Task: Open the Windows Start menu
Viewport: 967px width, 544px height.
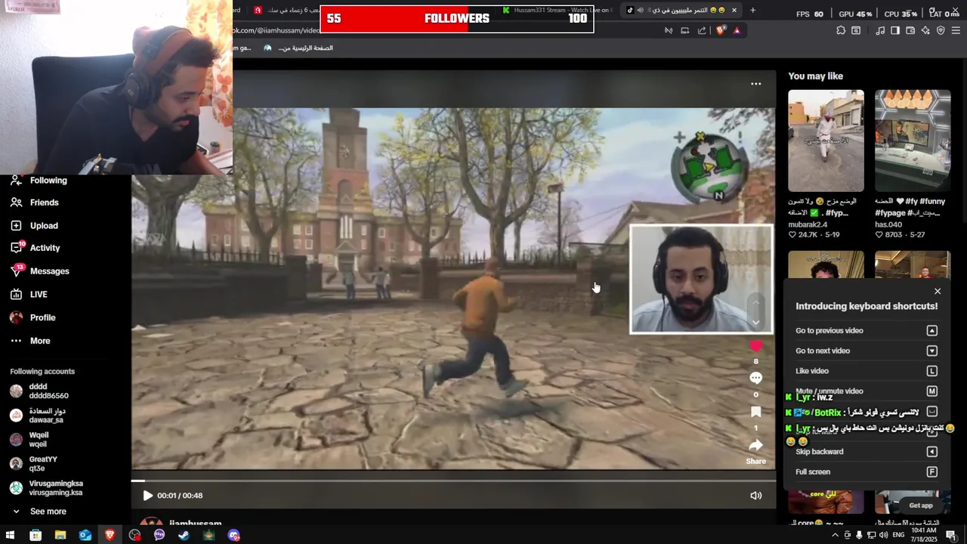Action: 11,535
